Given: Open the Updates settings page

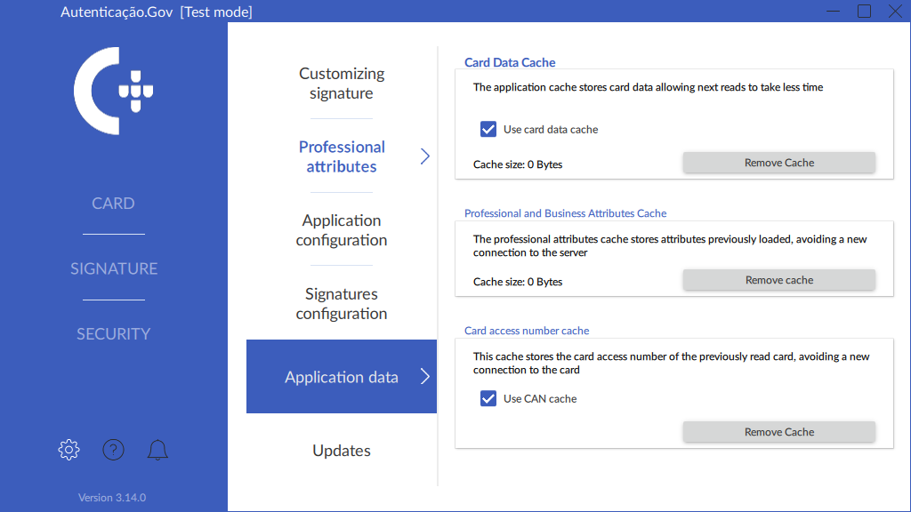Looking at the screenshot, I should (x=342, y=451).
